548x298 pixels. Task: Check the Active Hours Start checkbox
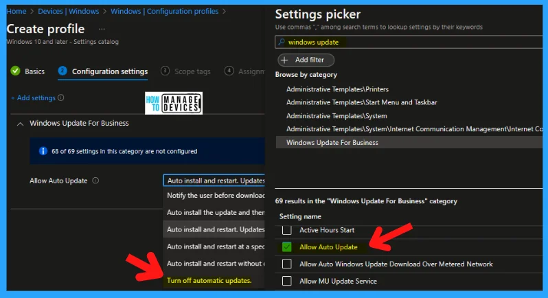[x=287, y=230]
